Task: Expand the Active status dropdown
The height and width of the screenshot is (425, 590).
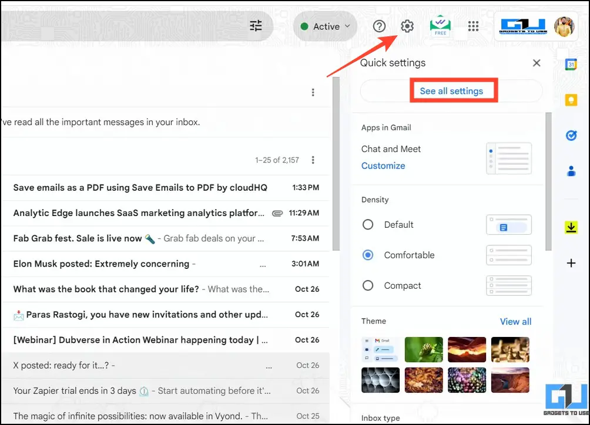Action: tap(326, 26)
